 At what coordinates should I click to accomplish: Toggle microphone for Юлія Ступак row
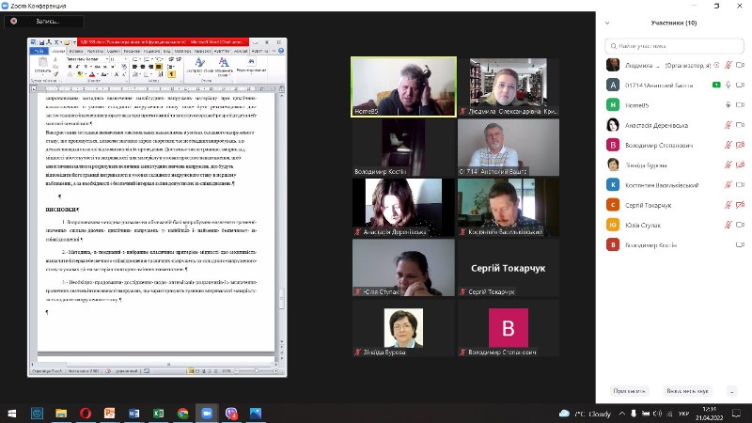(x=728, y=225)
